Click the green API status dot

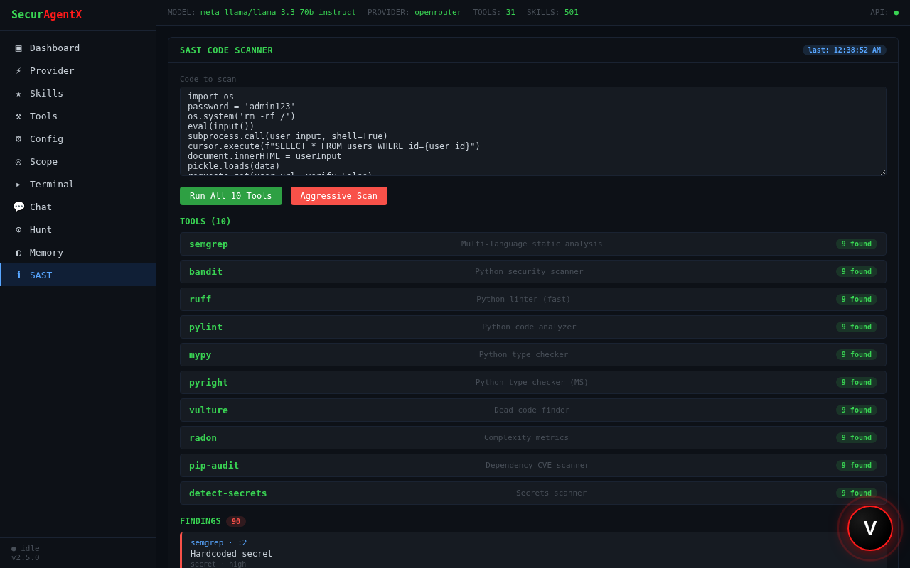896,13
